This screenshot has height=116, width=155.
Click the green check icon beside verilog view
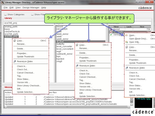pyautogui.click(x=111, y=35)
